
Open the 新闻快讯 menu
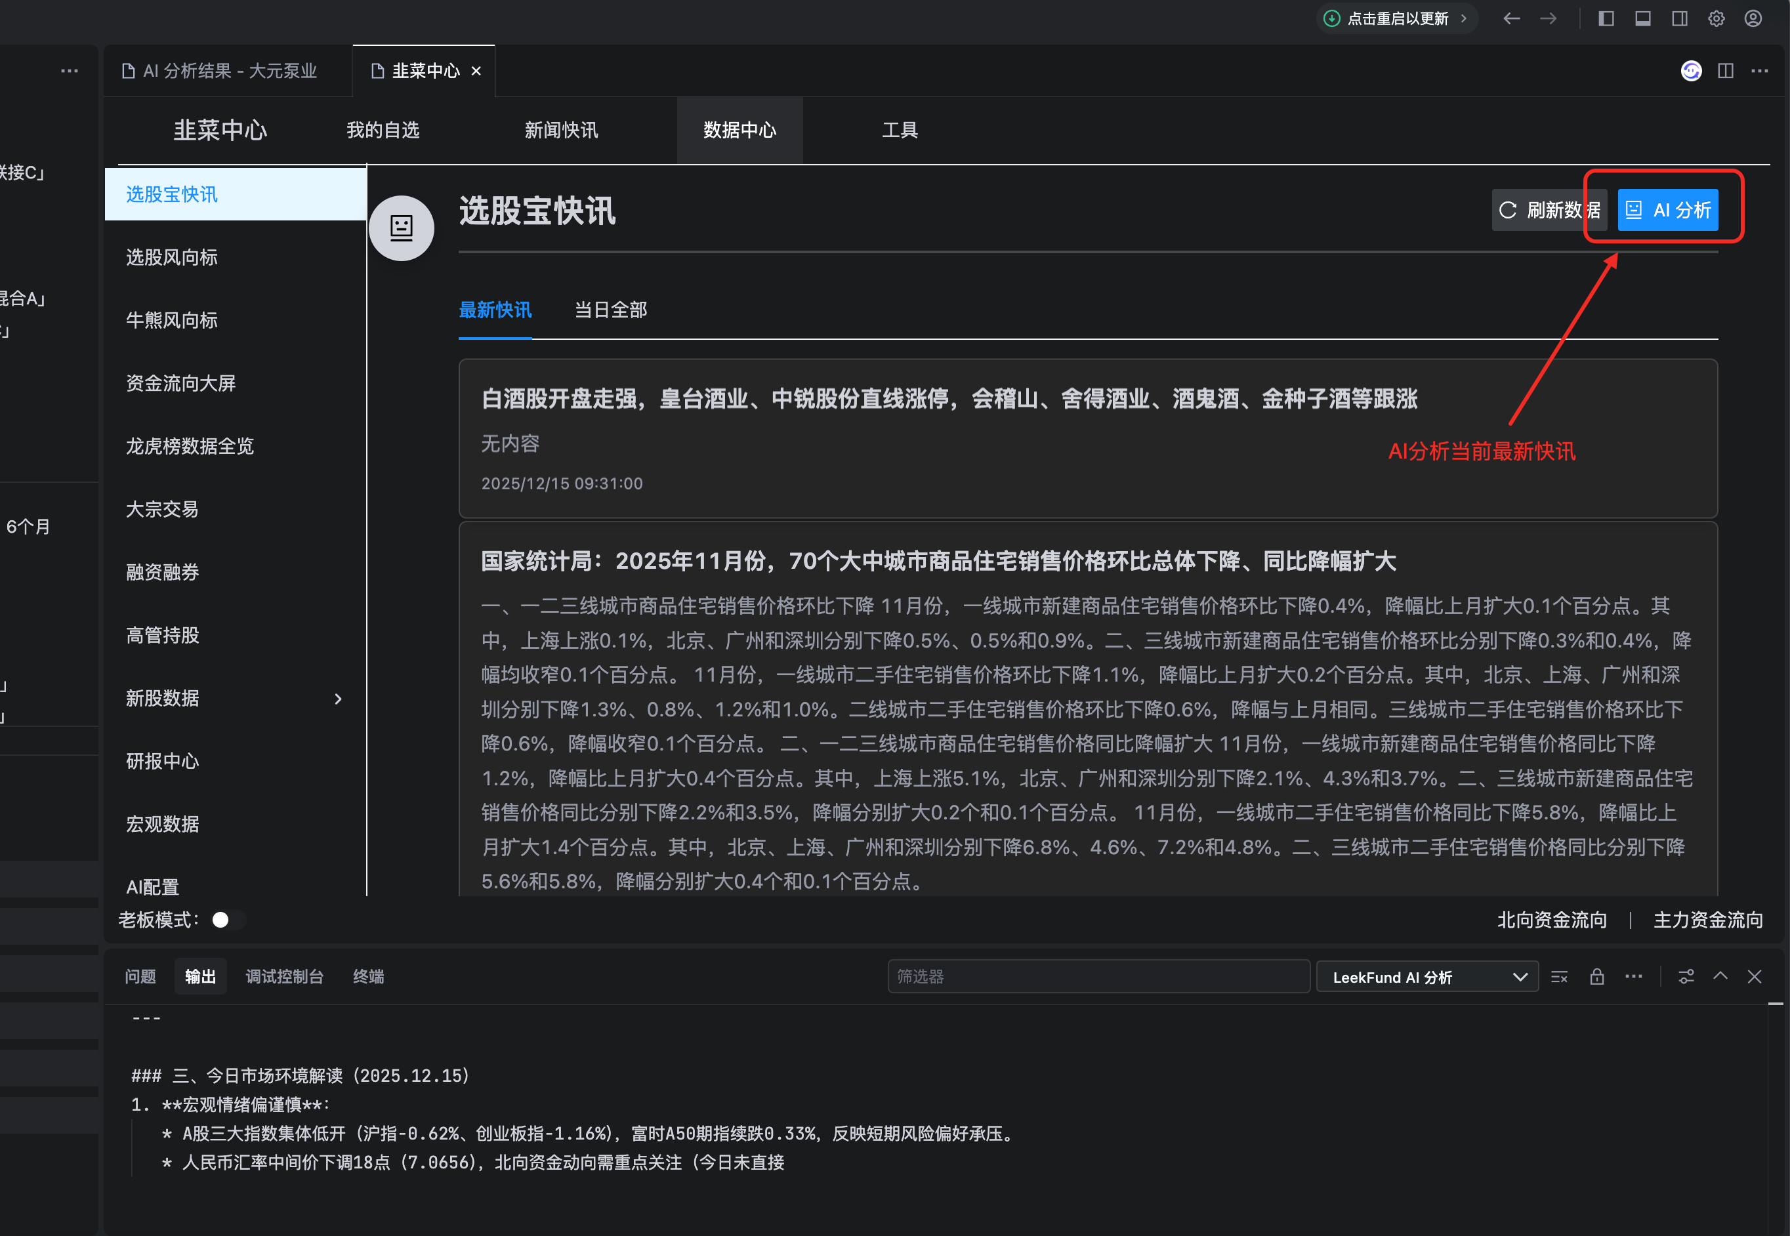tap(561, 130)
